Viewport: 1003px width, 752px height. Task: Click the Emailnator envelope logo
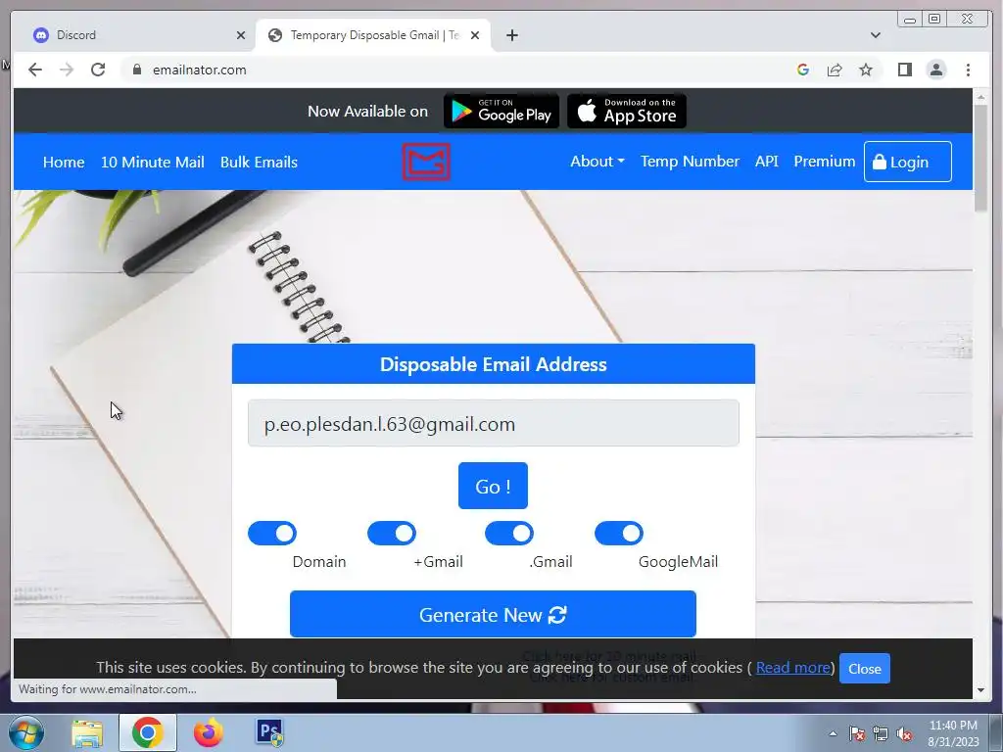pos(426,162)
